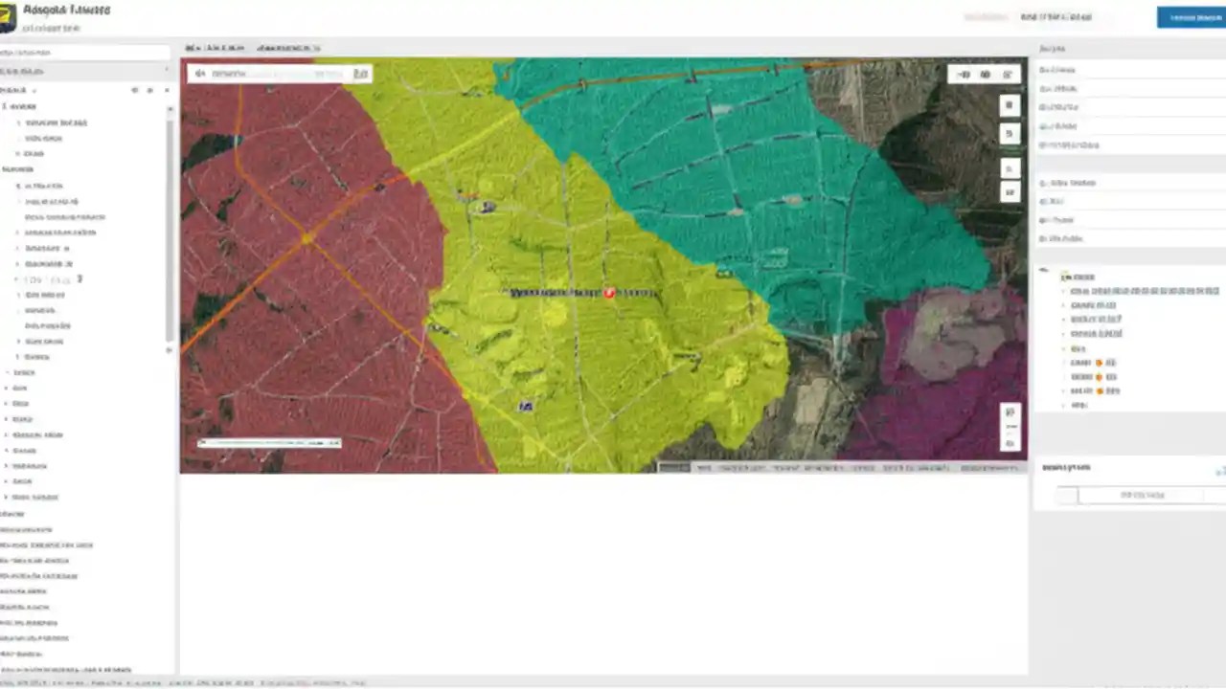This screenshot has width=1226, height=689.
Task: Click the zoom out icon below the zoom in control
Action: [x=1010, y=133]
